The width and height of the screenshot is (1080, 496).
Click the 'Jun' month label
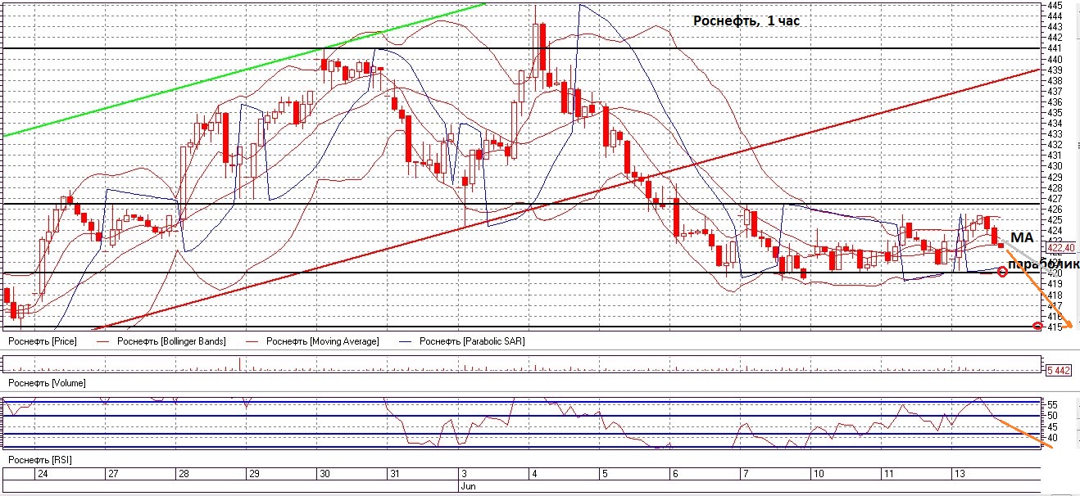[x=468, y=485]
